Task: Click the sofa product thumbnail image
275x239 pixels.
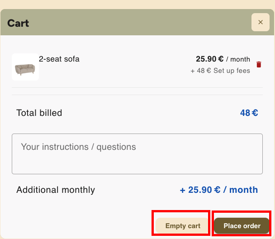Action: (x=25, y=67)
